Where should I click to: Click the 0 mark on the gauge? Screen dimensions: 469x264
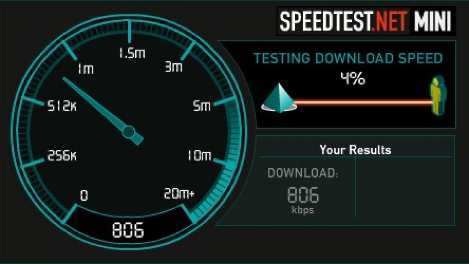point(84,195)
